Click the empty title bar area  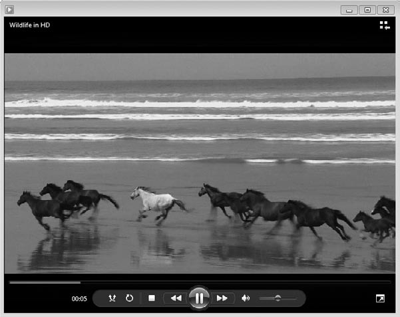point(173,9)
